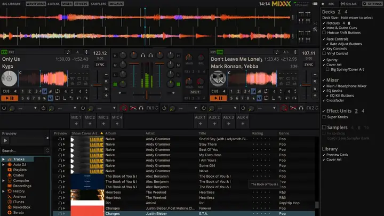Click the FX2 headphone icon
The width and height of the screenshot is (384, 216).
coord(301,108)
